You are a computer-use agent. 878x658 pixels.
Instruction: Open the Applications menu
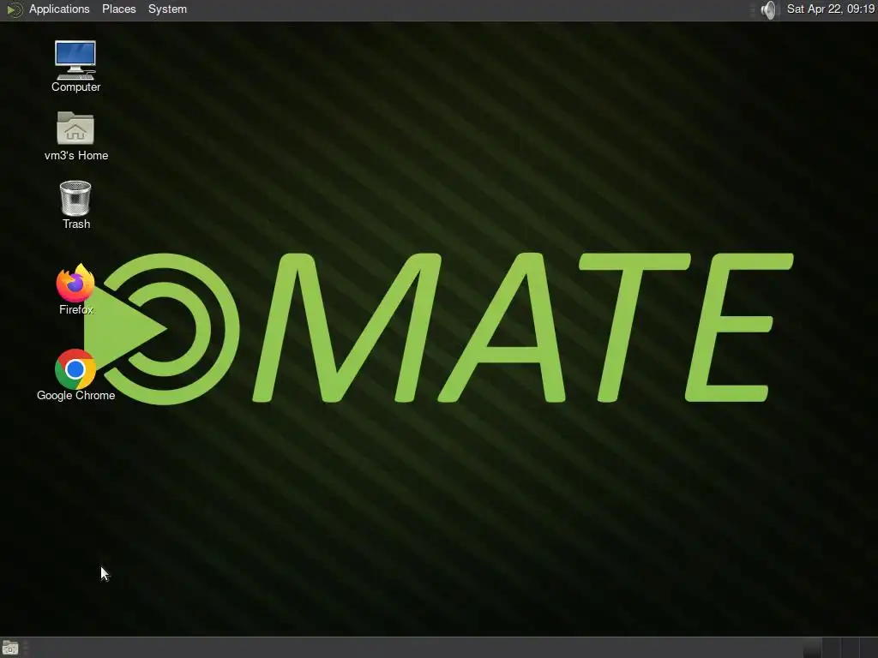pos(59,9)
